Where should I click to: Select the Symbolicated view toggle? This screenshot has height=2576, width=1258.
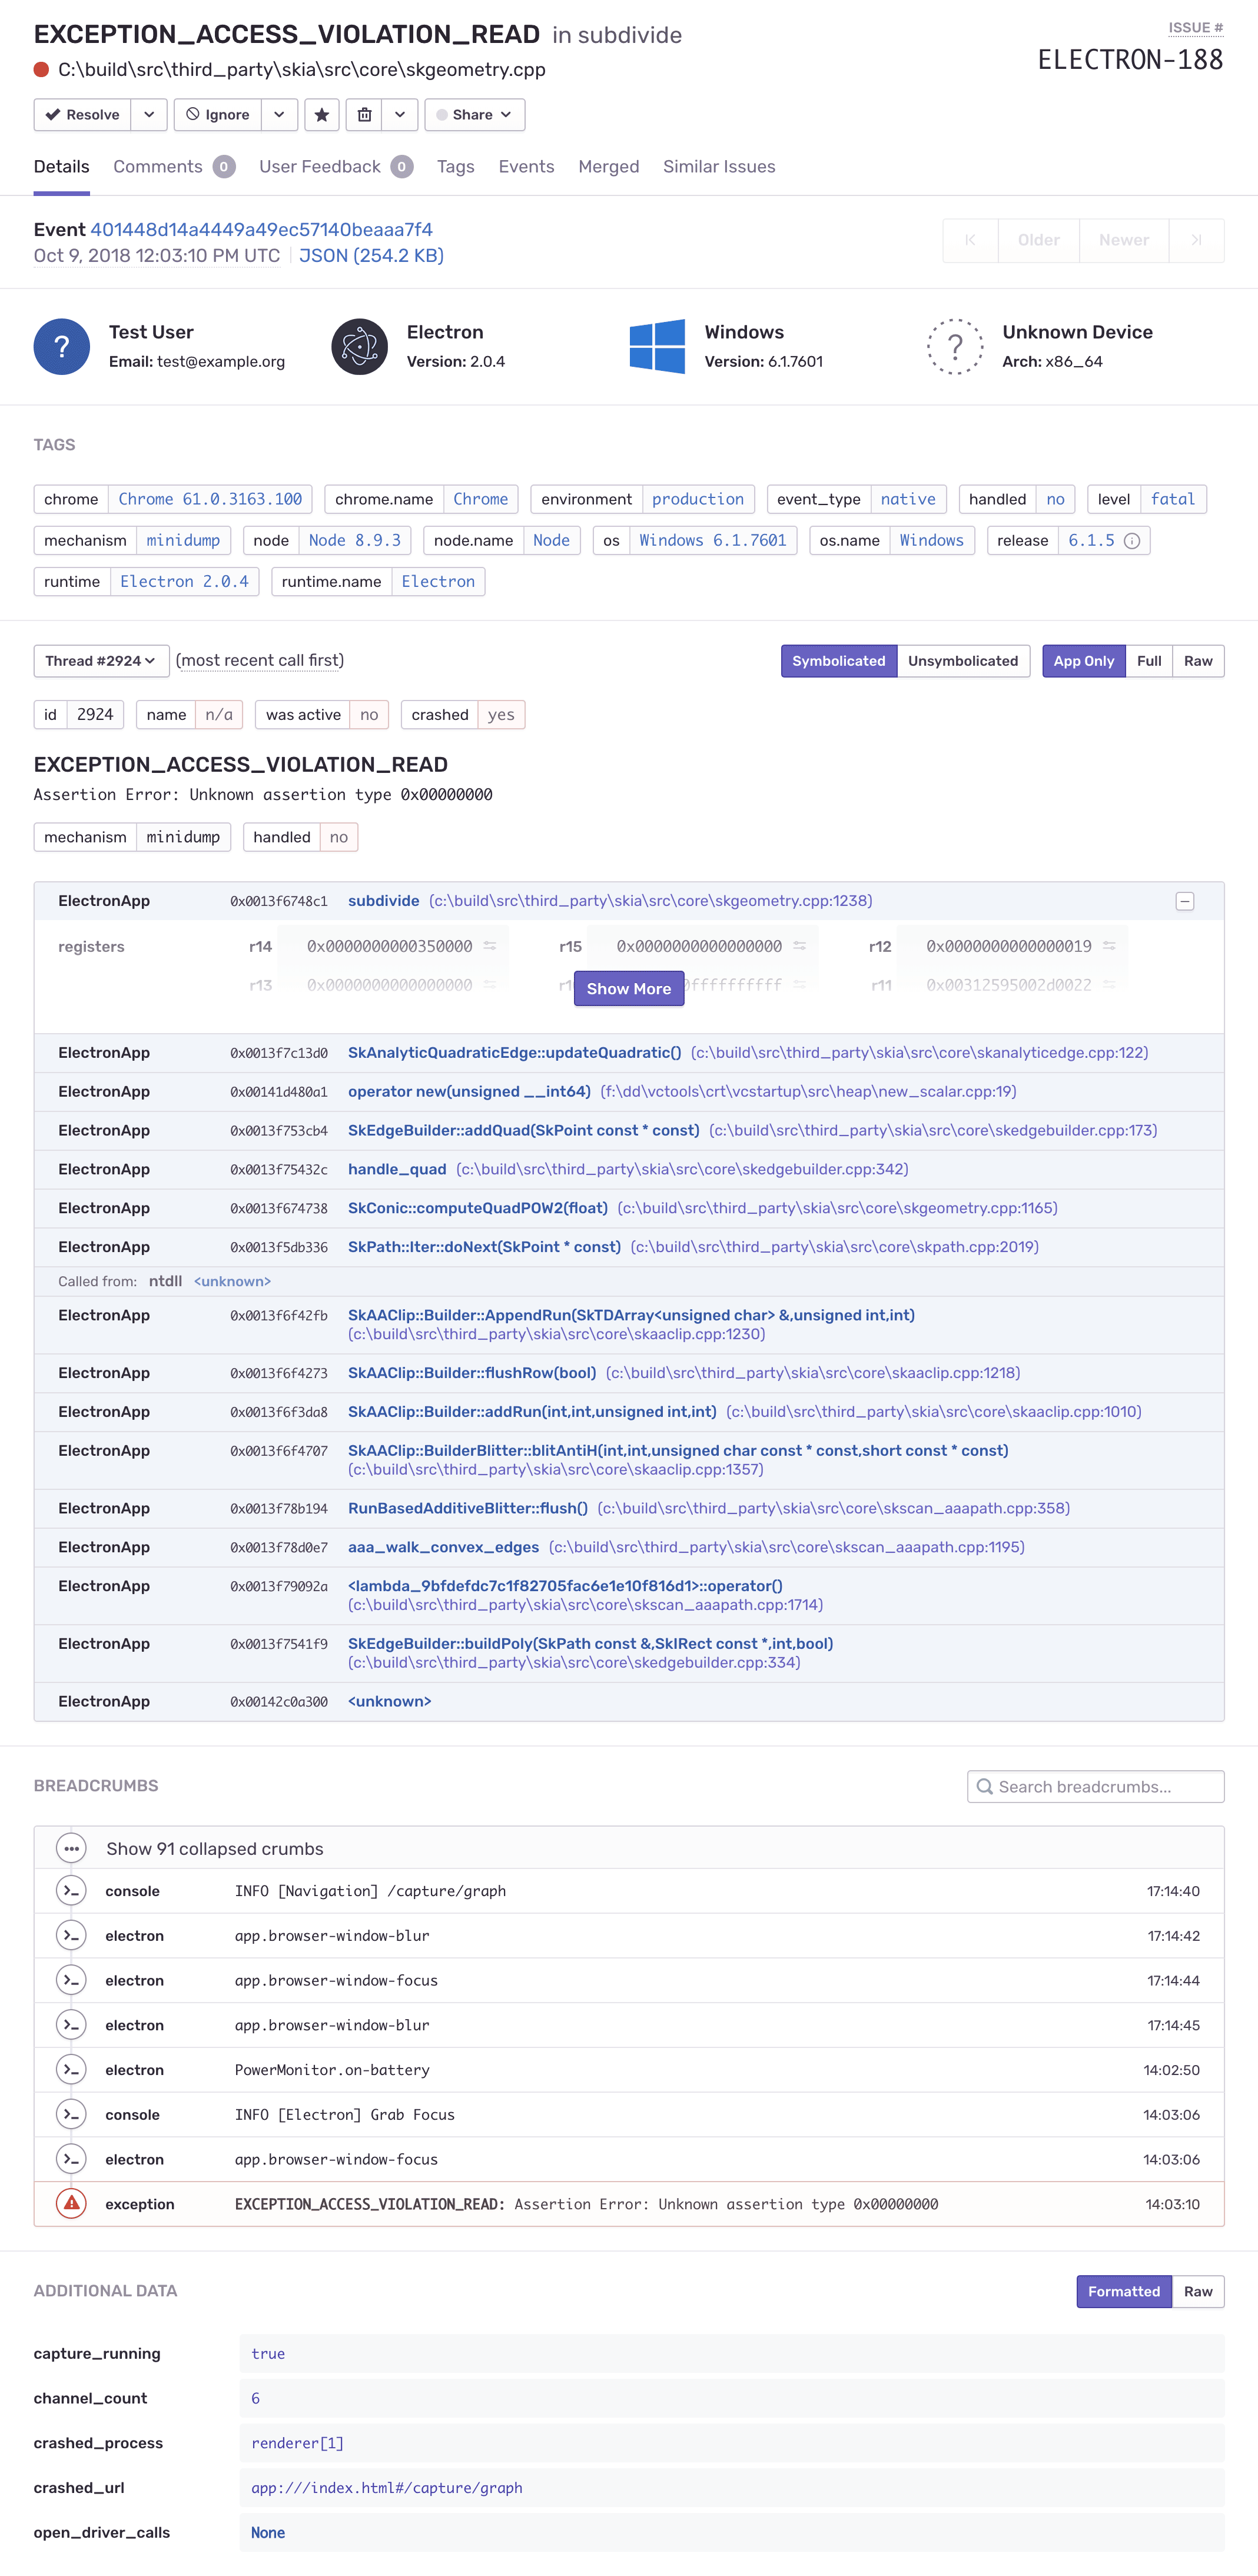(839, 661)
